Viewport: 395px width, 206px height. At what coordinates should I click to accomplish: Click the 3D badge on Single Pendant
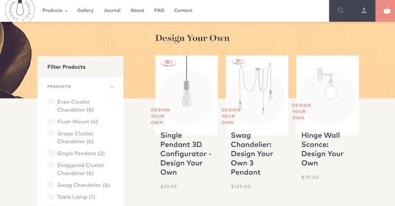point(168,63)
